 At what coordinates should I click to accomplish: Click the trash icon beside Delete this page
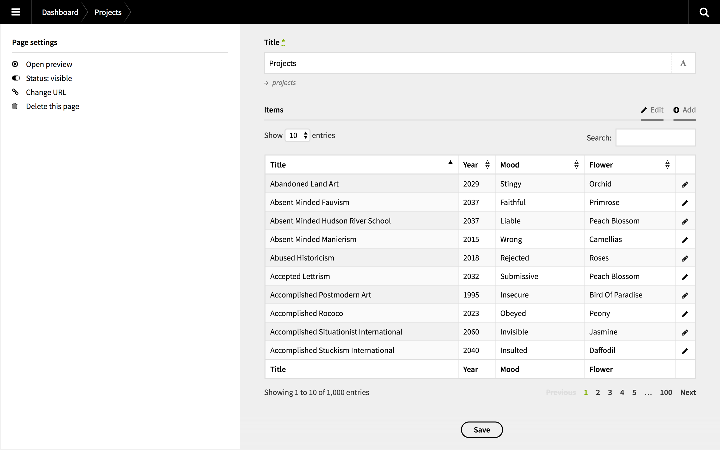15,106
